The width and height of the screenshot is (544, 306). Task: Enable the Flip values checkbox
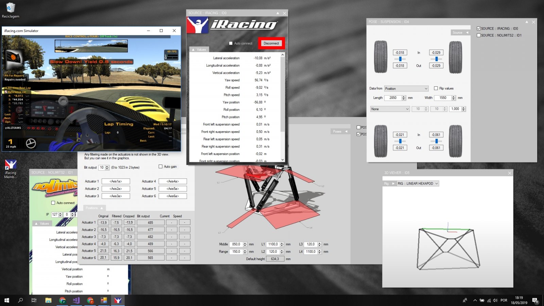click(436, 88)
